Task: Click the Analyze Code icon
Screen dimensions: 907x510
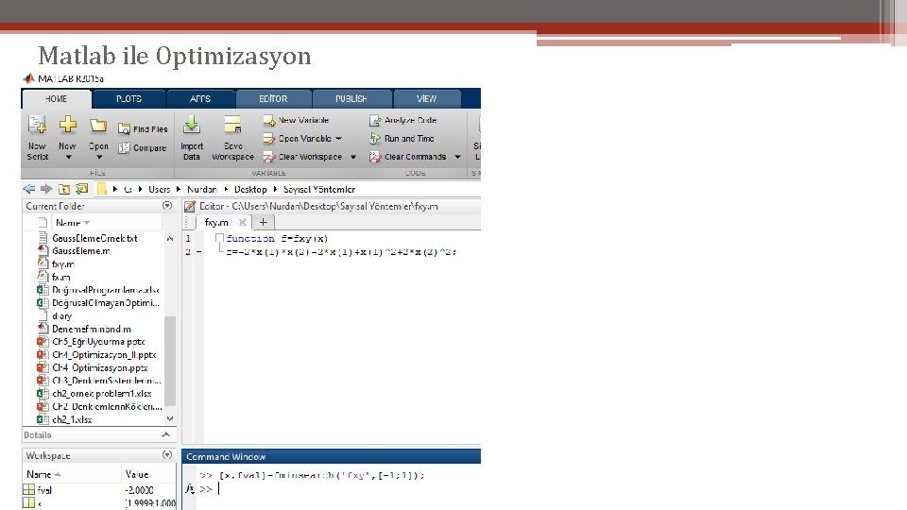Action: point(375,120)
